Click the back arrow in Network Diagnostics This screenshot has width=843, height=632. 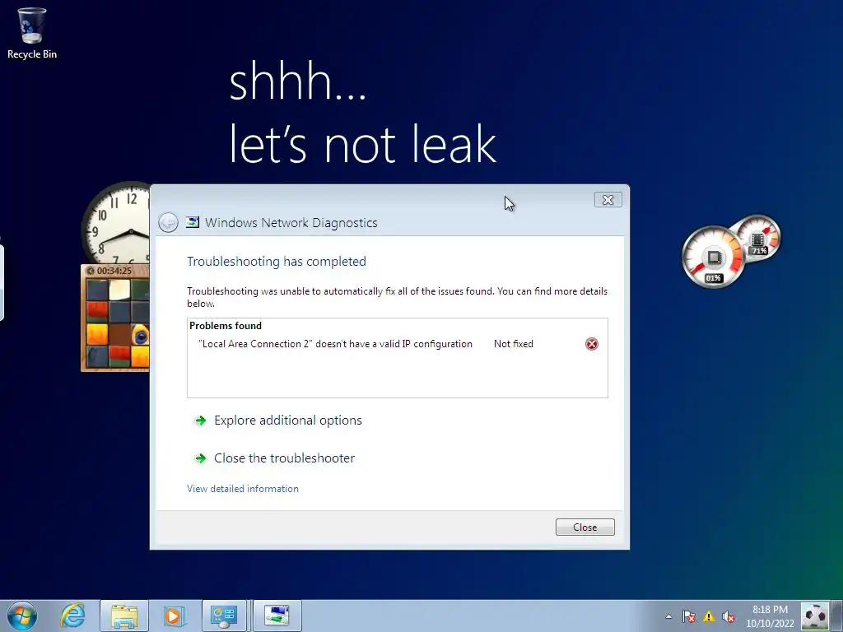168,222
